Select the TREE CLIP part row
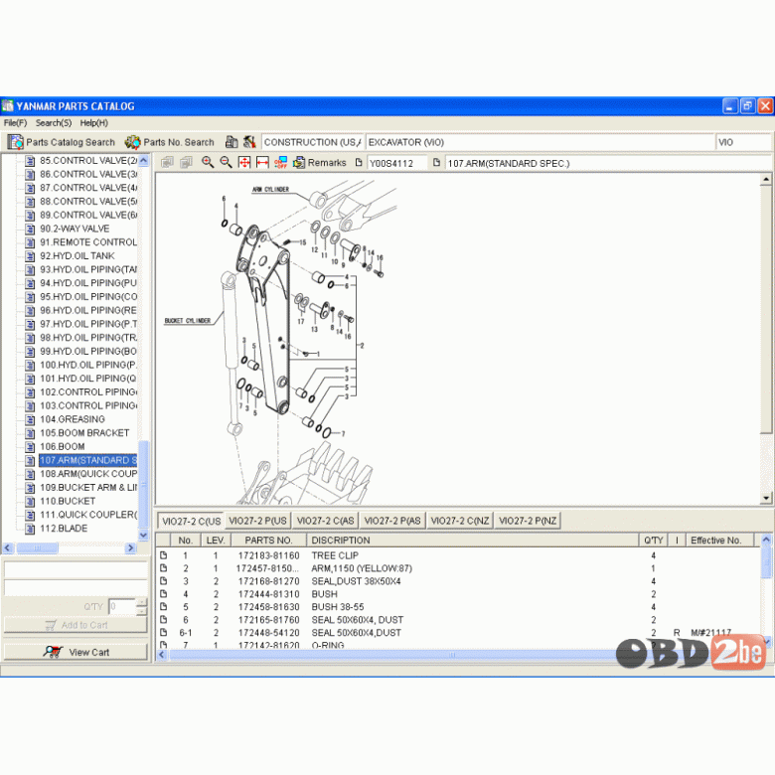775x775 pixels. pyautogui.click(x=459, y=555)
